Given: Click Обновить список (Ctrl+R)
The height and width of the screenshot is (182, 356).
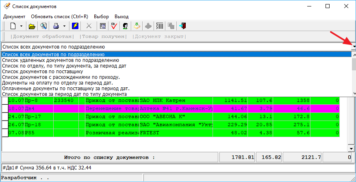Looking at the screenshot, I should pos(59,17).
